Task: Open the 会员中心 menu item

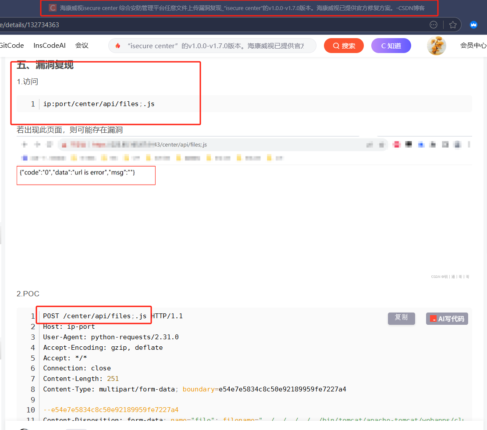Action: click(473, 46)
